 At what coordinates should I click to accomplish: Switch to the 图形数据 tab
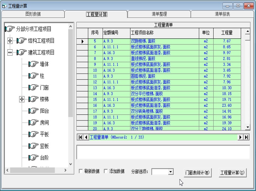33,14
